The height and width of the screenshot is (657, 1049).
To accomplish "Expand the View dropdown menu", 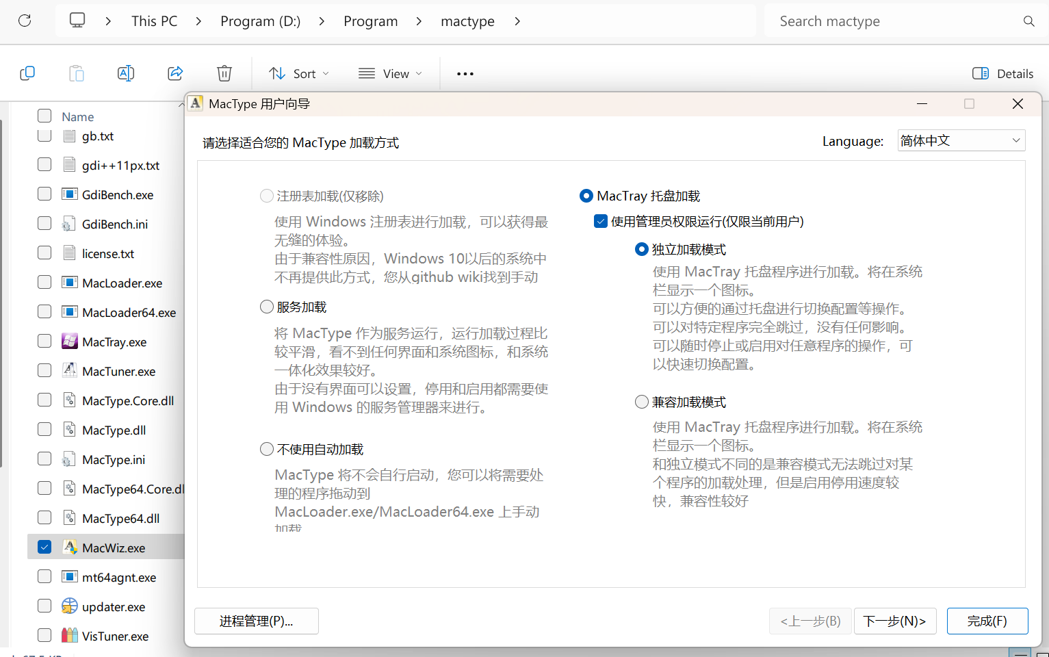I will [x=390, y=73].
